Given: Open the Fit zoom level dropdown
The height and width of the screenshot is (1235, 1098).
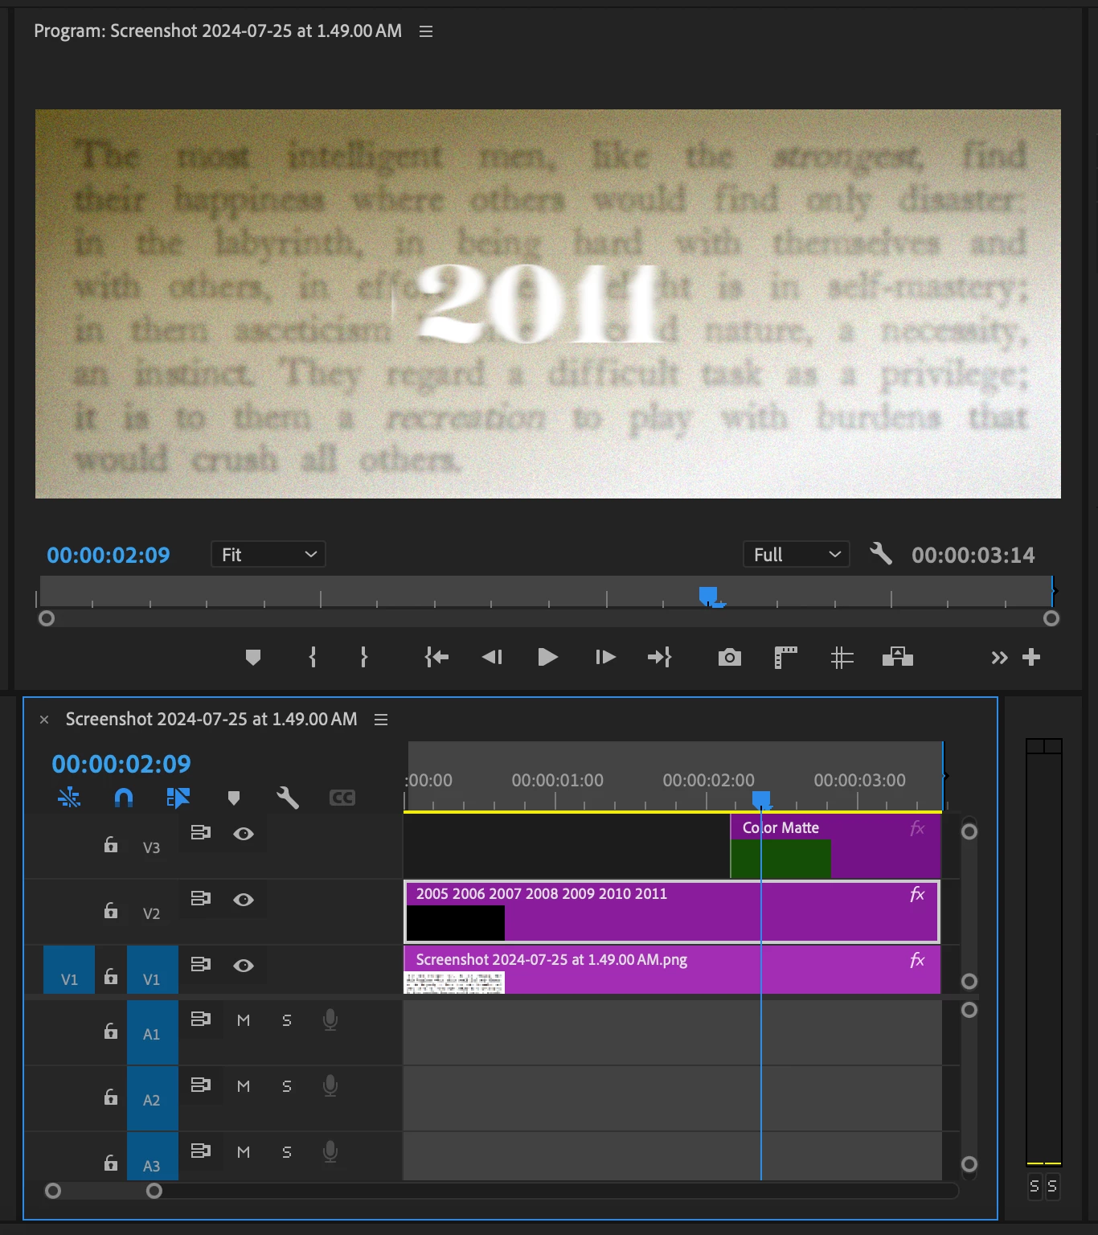Looking at the screenshot, I should point(268,554).
